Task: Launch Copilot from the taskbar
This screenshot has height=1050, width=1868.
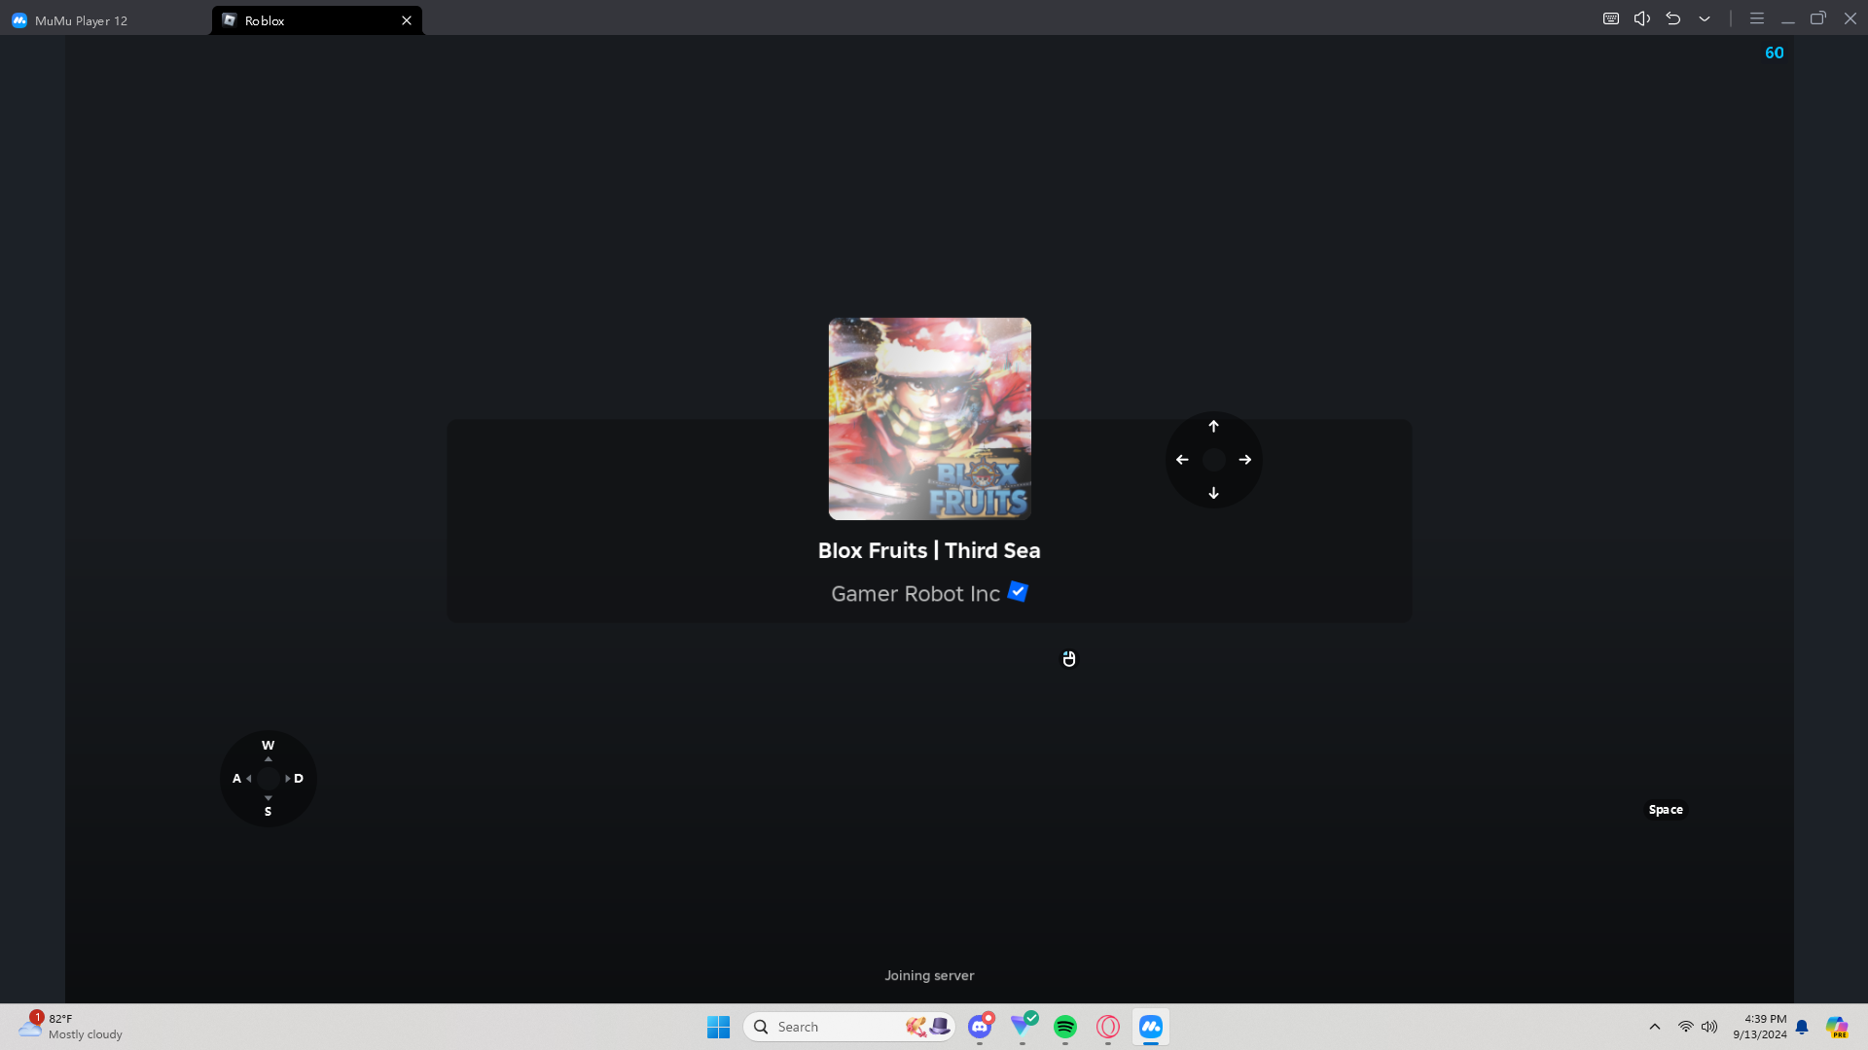Action: (x=1837, y=1027)
